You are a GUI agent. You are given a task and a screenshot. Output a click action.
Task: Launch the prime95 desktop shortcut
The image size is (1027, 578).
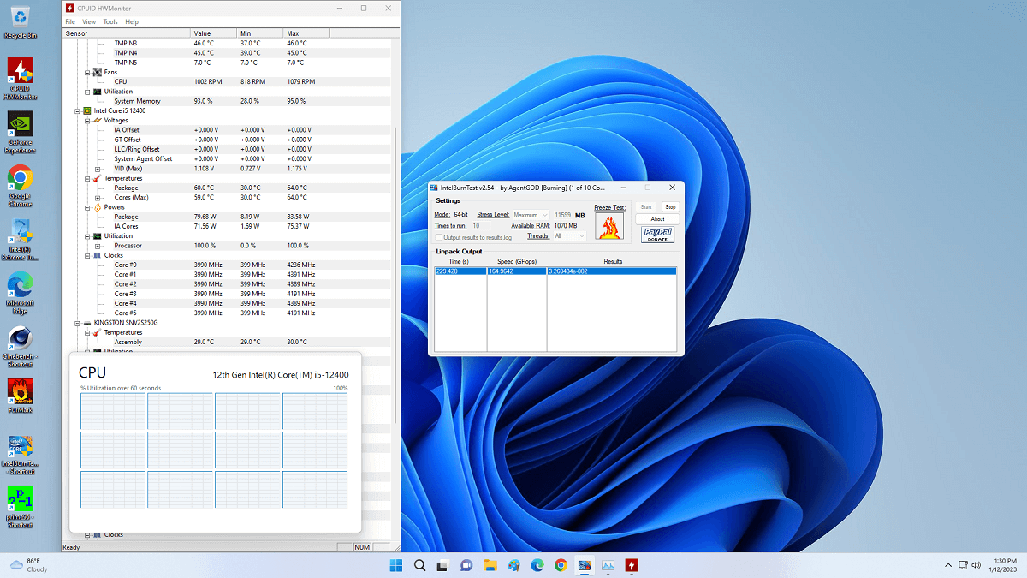coord(20,508)
